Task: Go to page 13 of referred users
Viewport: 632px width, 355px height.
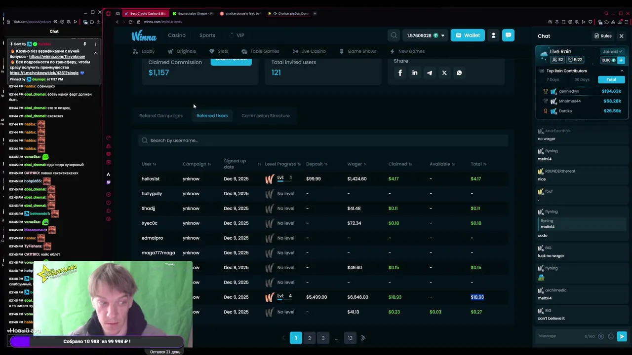Action: click(x=350, y=338)
